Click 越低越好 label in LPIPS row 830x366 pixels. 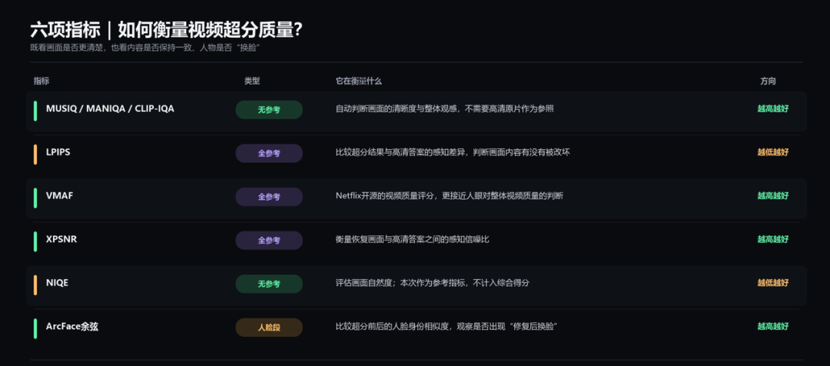[773, 152]
